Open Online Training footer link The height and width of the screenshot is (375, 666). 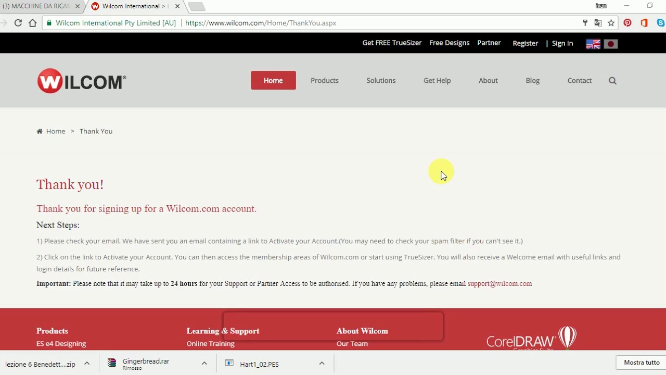coord(211,344)
